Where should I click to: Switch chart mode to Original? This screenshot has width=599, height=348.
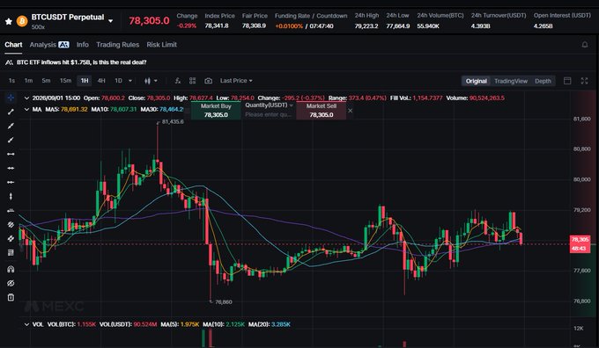point(476,81)
